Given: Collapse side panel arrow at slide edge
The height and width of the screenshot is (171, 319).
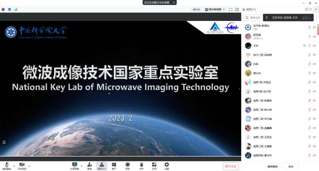Looking at the screenshot, I should pyautogui.click(x=240, y=89).
